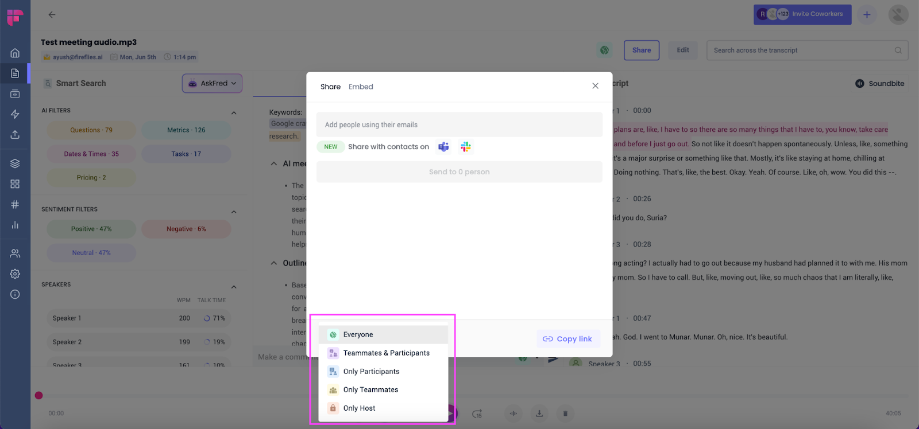The height and width of the screenshot is (429, 919).
Task: Click the lightning bolt sidebar icon
Action: coord(15,114)
